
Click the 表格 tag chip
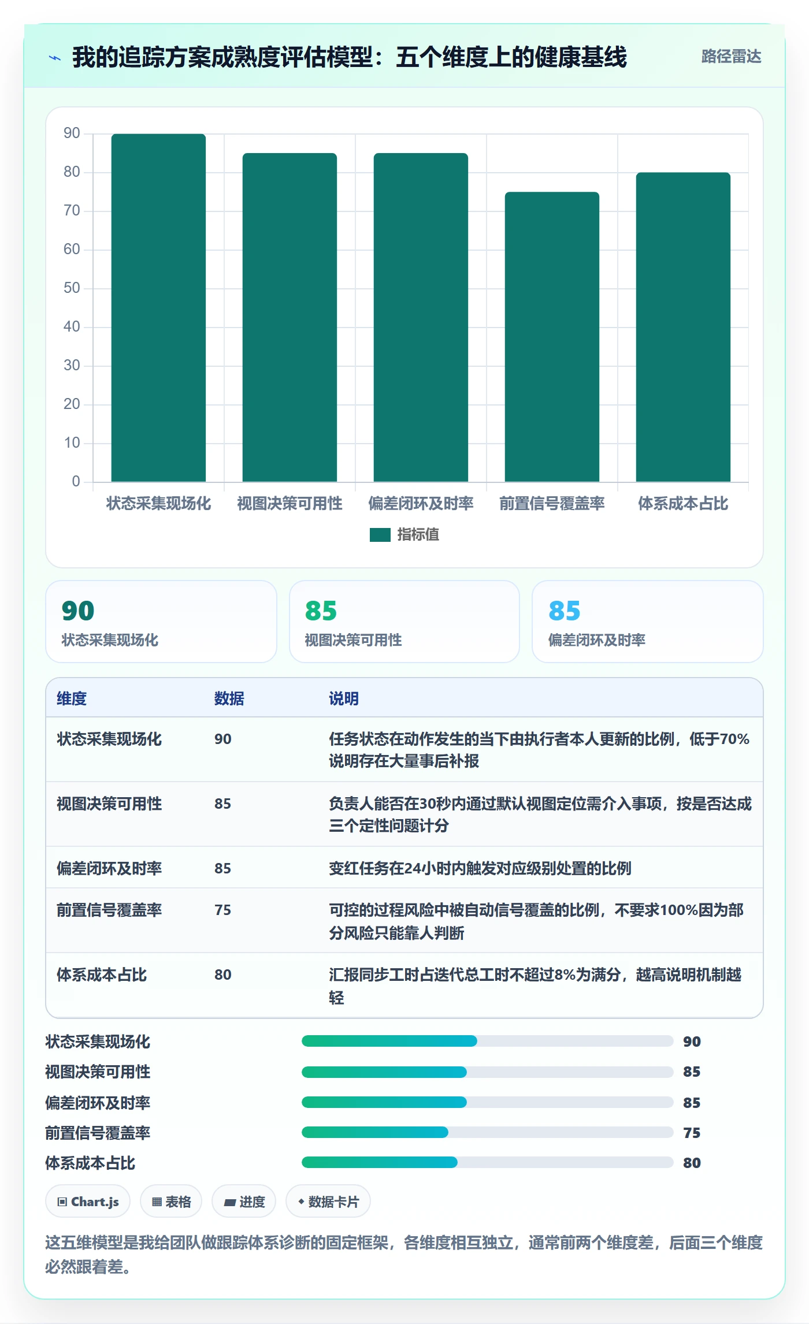click(171, 1202)
